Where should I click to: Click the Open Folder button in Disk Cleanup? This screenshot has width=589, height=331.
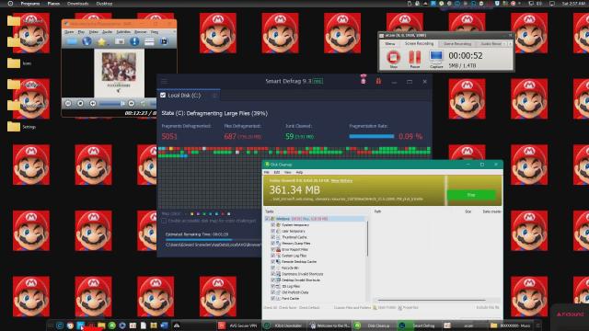tap(385, 308)
